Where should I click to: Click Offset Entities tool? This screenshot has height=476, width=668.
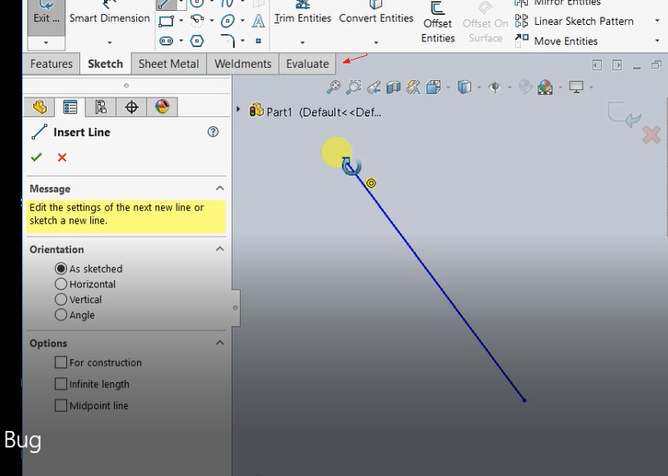[438, 22]
